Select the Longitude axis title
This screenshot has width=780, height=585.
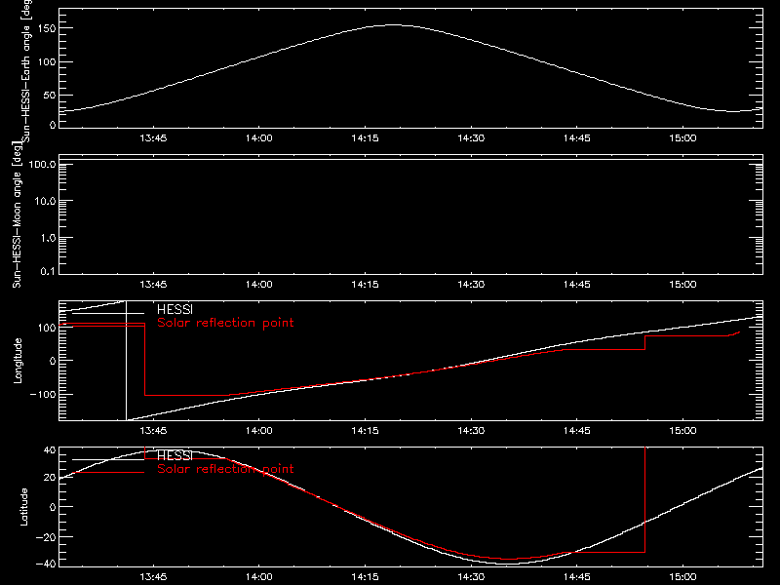(x=18, y=361)
